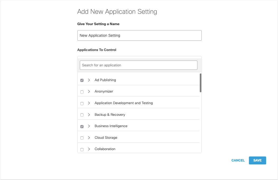Select the Business Intelligence row label
Image resolution: width=278 pixels, height=180 pixels.
click(111, 126)
